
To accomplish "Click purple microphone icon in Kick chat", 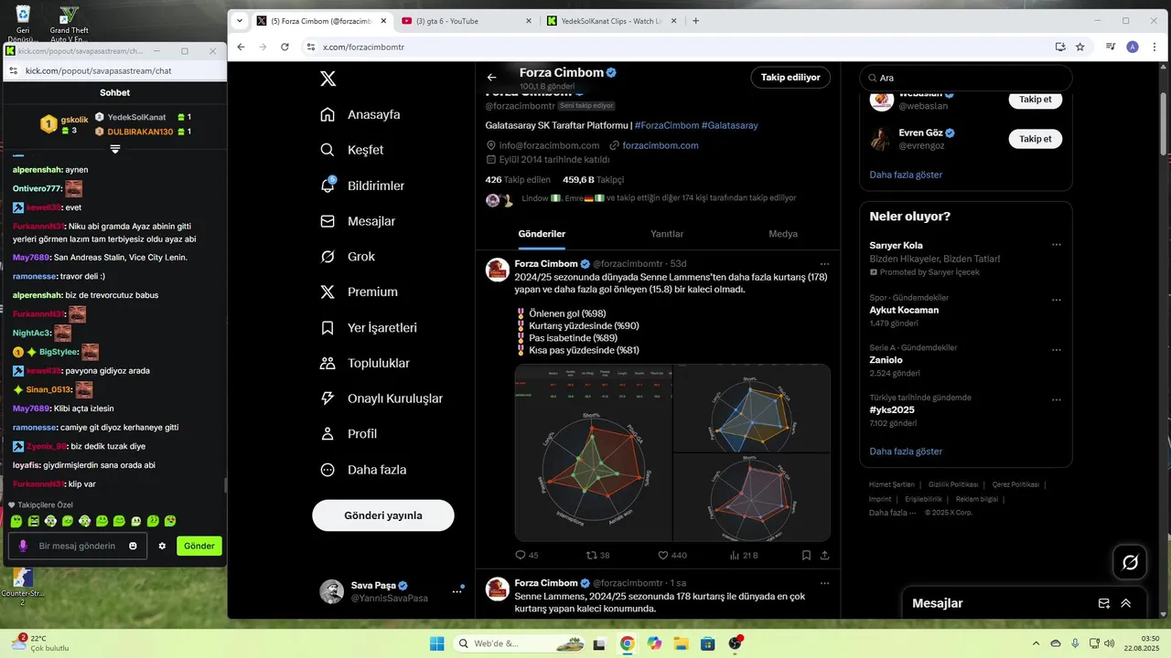I will point(23,546).
